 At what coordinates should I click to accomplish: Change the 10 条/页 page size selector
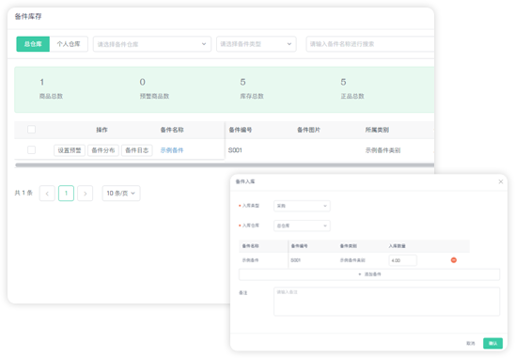[121, 194]
